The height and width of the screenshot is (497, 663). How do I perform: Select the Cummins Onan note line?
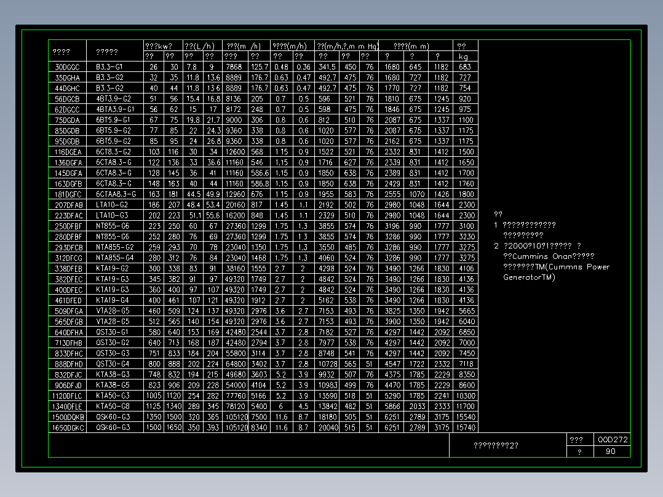(x=549, y=256)
